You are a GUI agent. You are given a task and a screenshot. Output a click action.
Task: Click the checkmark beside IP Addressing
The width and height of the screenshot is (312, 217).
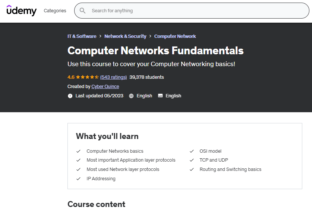78,179
